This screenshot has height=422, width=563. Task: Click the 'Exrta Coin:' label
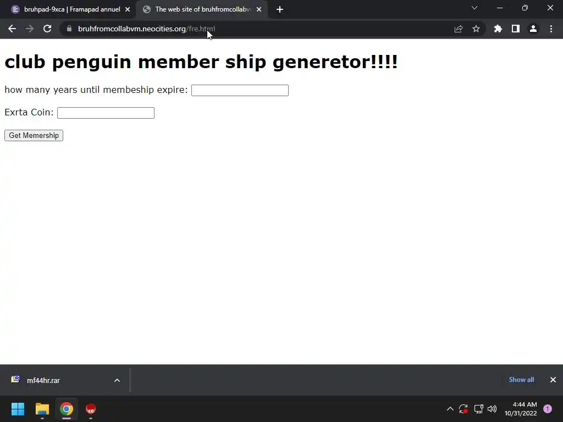point(29,112)
